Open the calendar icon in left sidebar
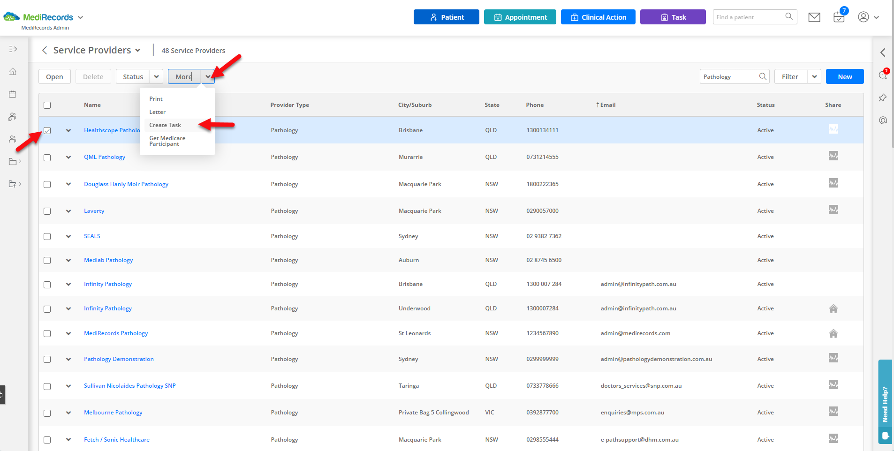This screenshot has height=451, width=894. click(13, 94)
